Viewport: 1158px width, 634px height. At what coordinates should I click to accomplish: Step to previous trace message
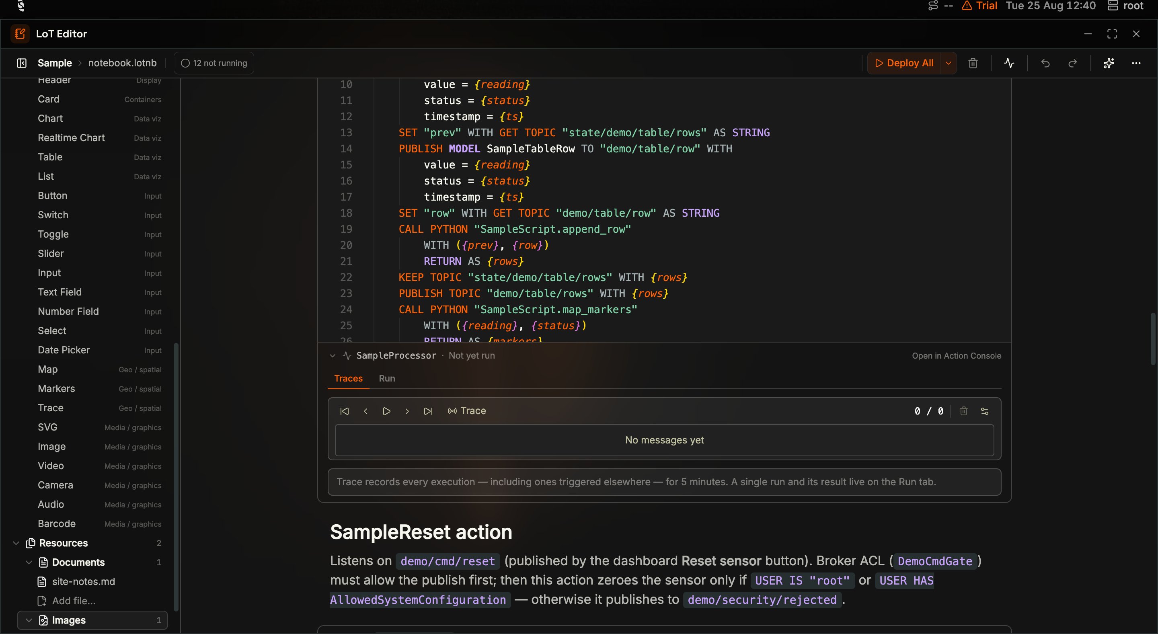point(365,411)
